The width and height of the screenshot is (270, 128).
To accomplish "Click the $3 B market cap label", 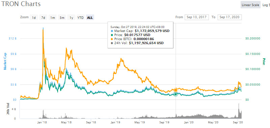I will tap(13, 85).
